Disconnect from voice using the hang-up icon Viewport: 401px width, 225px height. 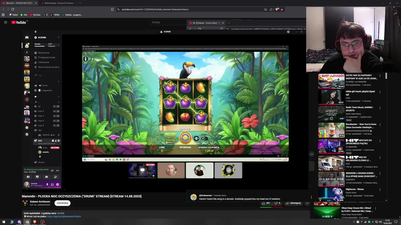pos(57,171)
